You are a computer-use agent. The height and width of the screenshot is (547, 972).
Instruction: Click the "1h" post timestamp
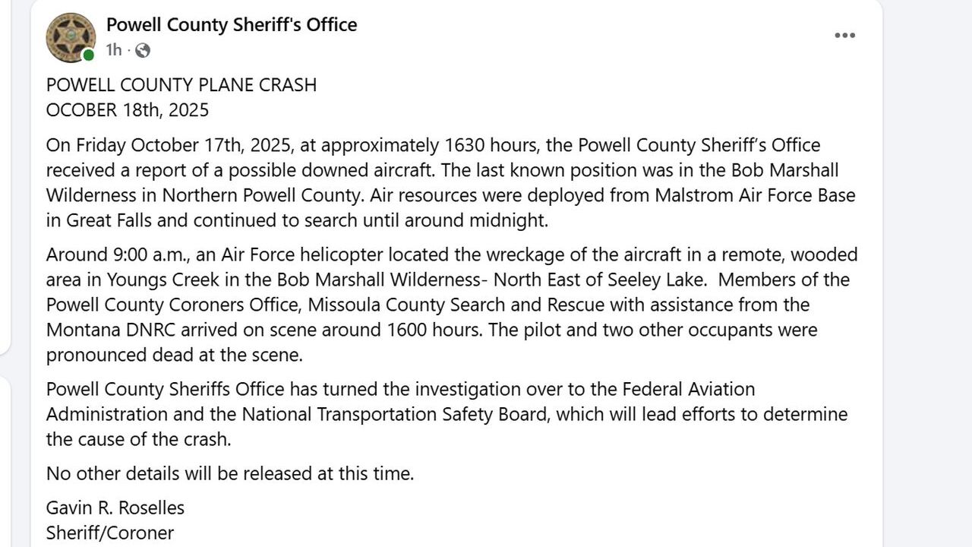click(x=113, y=51)
